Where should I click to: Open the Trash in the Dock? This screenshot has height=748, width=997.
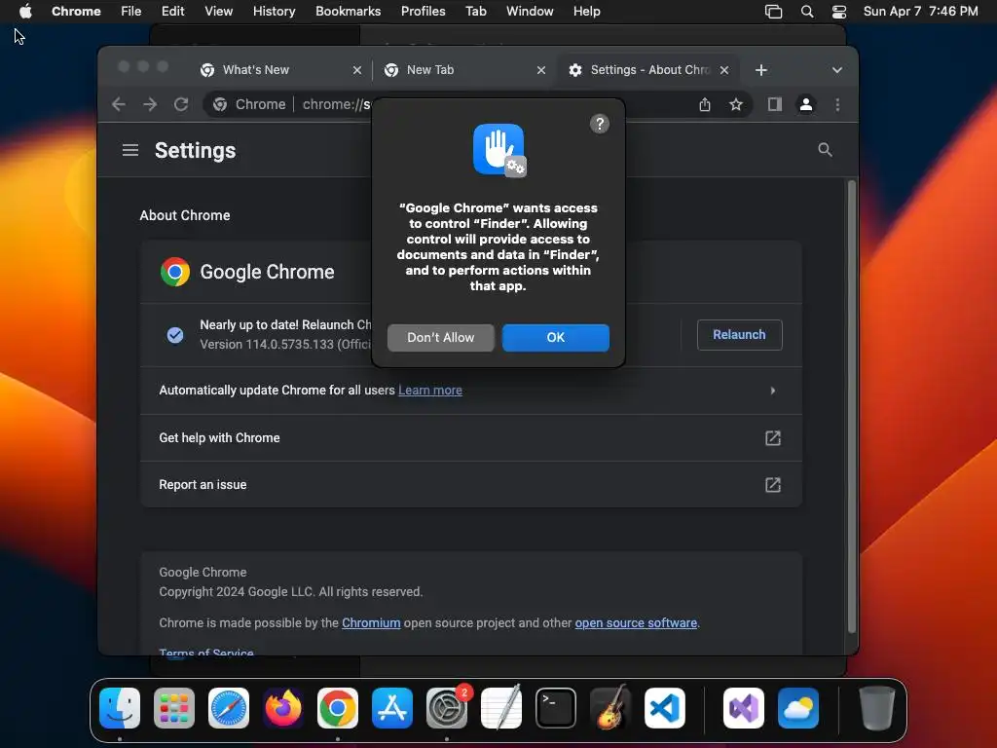click(x=877, y=708)
